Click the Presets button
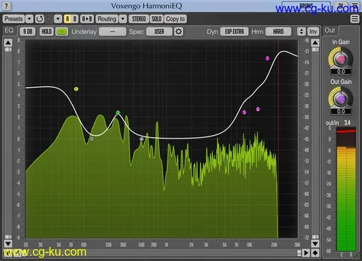The width and height of the screenshot is (362, 261). pyautogui.click(x=13, y=19)
